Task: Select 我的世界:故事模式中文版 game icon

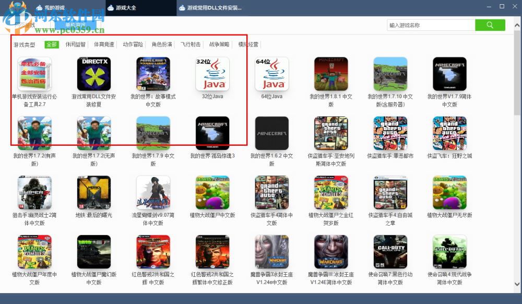Action: click(x=153, y=74)
